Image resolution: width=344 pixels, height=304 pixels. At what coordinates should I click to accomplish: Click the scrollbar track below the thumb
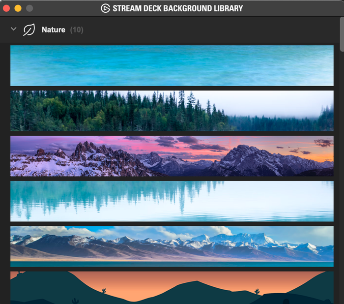tap(342, 176)
